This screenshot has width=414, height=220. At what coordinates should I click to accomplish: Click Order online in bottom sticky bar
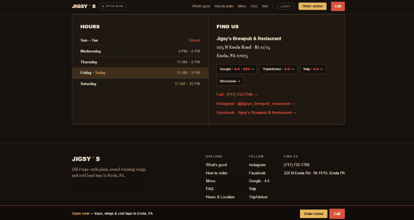[313, 214]
